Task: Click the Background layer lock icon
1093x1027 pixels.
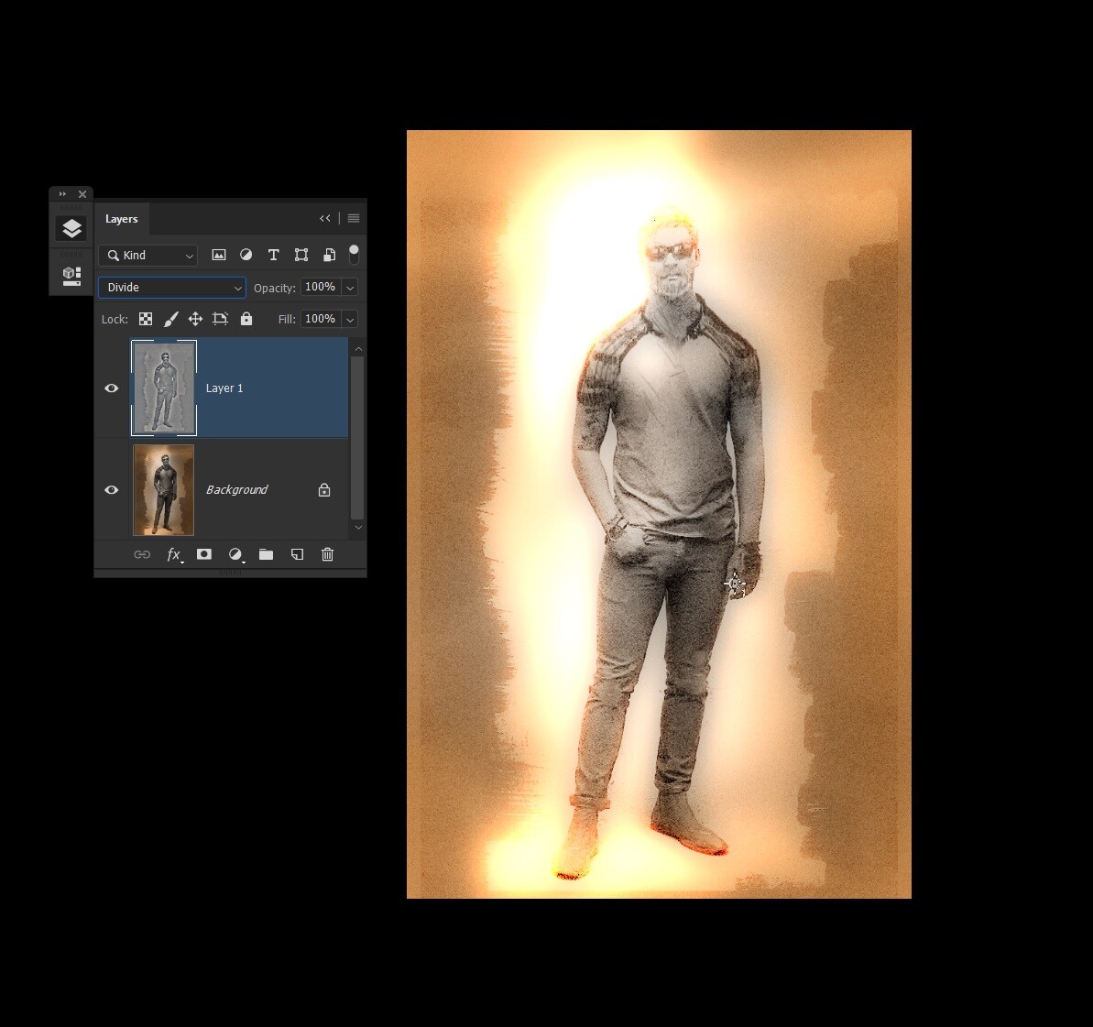Action: (324, 490)
